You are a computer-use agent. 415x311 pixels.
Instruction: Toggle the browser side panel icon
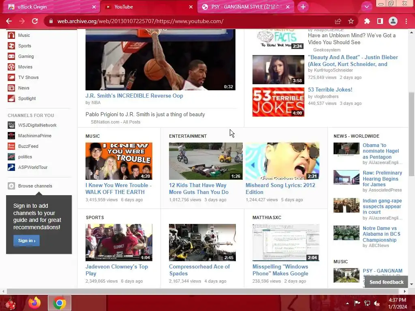click(380, 21)
